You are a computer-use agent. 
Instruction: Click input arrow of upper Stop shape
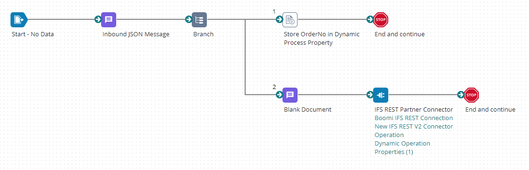pos(370,19)
